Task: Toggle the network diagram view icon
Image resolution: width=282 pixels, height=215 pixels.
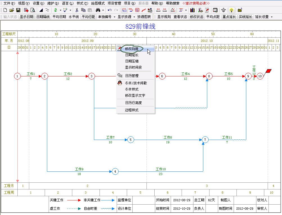Action: [125, 10]
